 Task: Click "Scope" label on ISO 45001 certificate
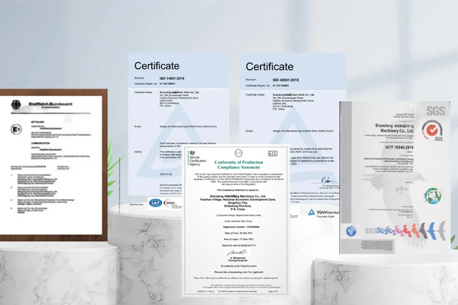click(249, 131)
